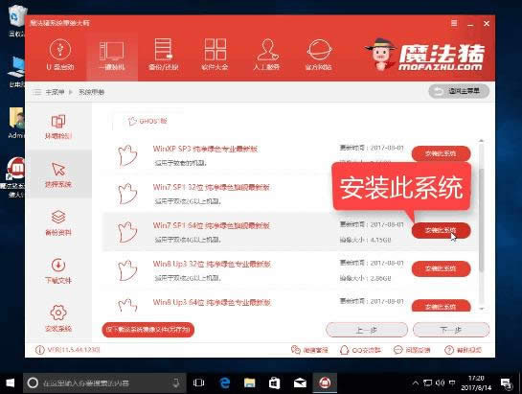This screenshot has width=522, height=394.
Task: Open the 帮助视频 link in the footer
Action: click(x=463, y=350)
